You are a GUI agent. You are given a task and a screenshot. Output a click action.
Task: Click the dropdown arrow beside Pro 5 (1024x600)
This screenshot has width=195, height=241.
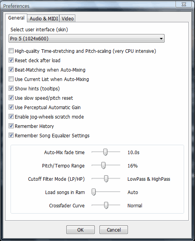161,39
